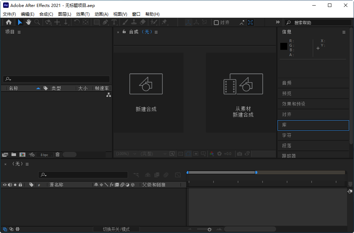Delete selected project item via trash icon
354x233 pixels.
57,154
